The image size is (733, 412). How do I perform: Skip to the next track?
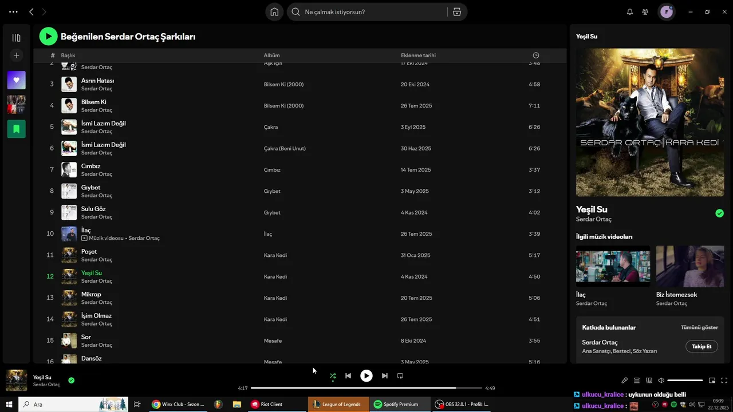[x=385, y=376]
